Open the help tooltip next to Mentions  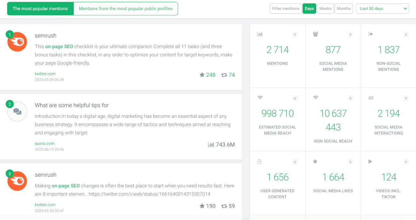coord(295,34)
